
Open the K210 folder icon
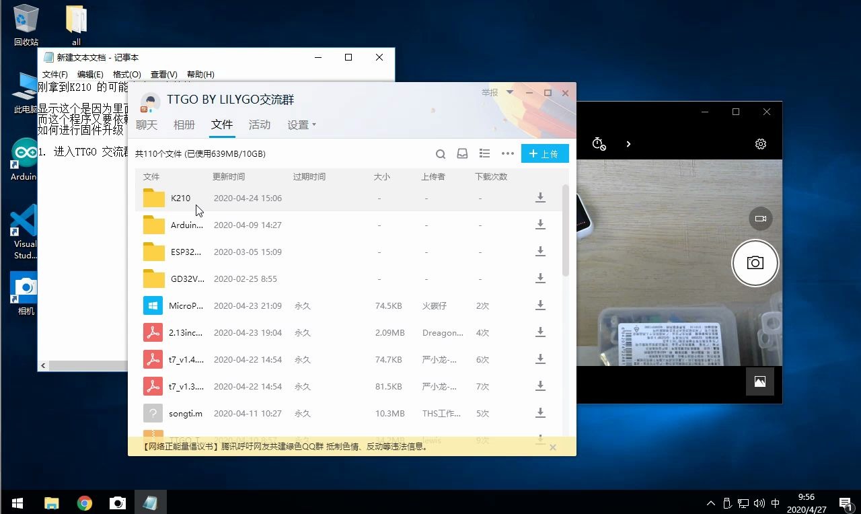tap(153, 198)
